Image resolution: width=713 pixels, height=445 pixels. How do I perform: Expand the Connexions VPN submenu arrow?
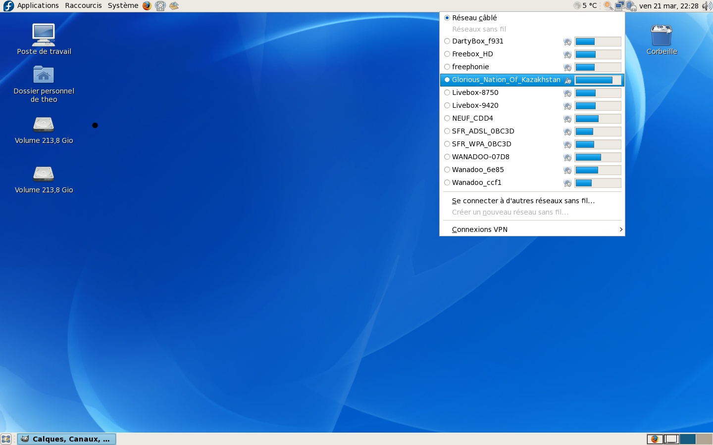(x=621, y=229)
